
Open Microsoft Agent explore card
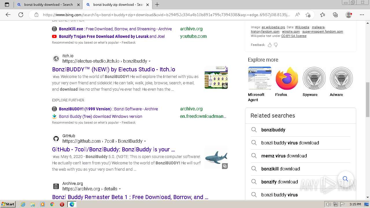coord(260,84)
